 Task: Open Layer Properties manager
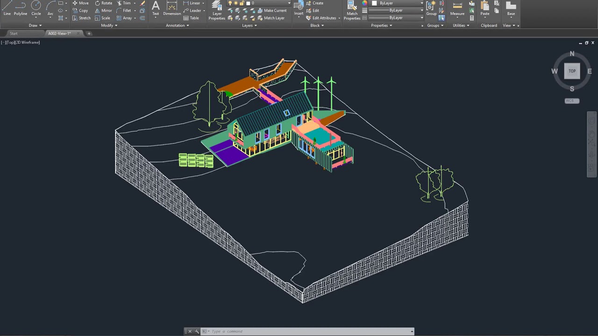tap(217, 10)
